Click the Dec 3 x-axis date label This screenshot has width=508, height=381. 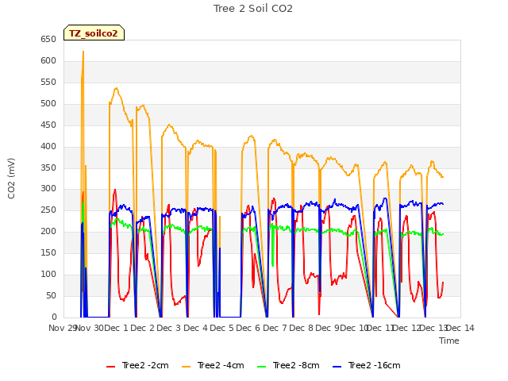pyautogui.click(x=169, y=328)
